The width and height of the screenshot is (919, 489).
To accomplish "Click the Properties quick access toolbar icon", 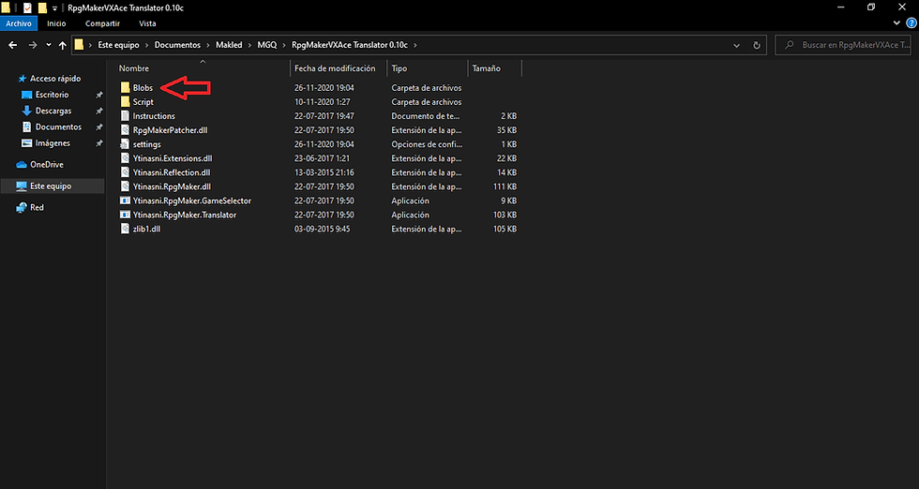I will [x=27, y=7].
